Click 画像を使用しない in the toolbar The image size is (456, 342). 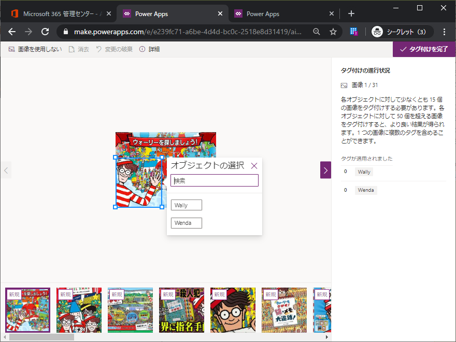click(x=35, y=49)
